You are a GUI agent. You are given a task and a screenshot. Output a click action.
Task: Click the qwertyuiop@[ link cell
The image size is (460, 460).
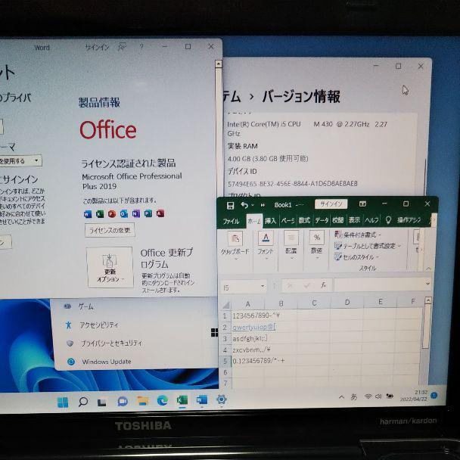click(x=253, y=327)
